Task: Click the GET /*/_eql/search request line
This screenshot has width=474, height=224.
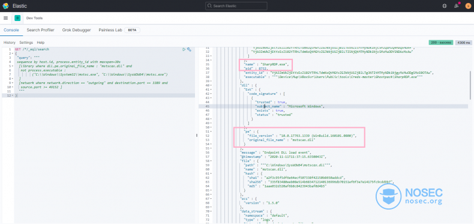Action: pyautogui.click(x=32, y=49)
